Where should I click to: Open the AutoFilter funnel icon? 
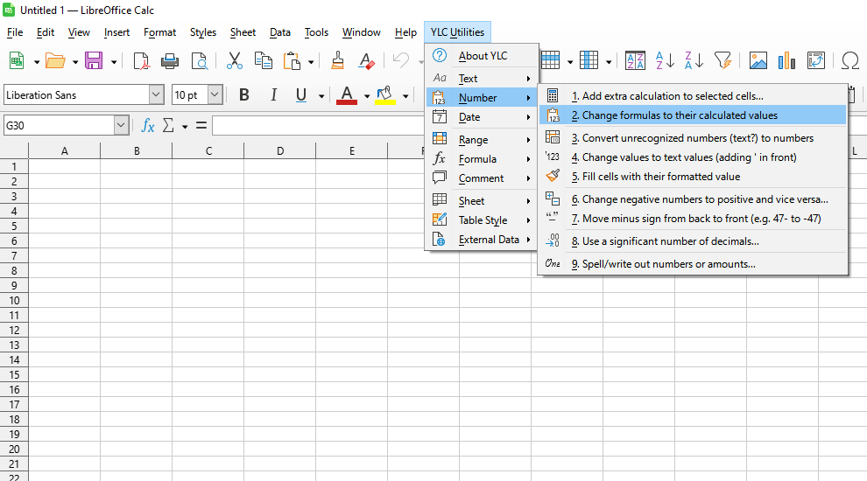pos(722,60)
